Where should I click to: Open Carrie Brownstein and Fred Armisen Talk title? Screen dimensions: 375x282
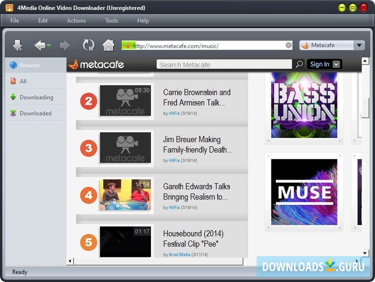197,97
